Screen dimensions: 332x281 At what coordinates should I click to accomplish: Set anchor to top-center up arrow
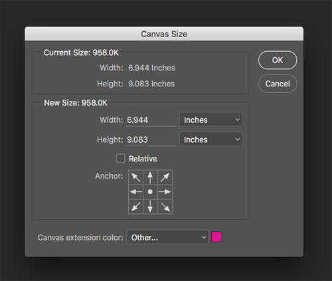point(150,177)
